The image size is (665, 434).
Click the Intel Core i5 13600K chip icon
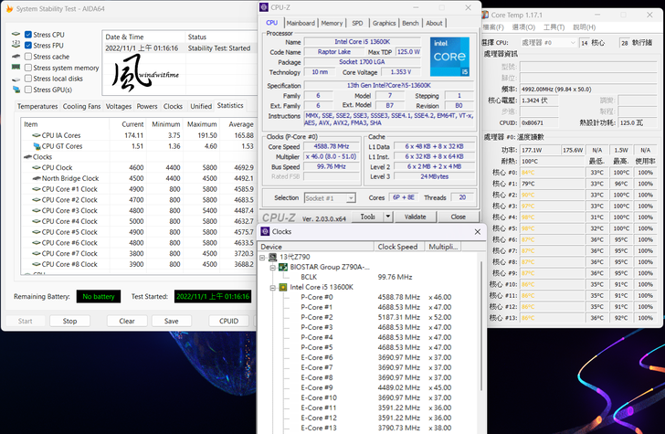click(283, 287)
